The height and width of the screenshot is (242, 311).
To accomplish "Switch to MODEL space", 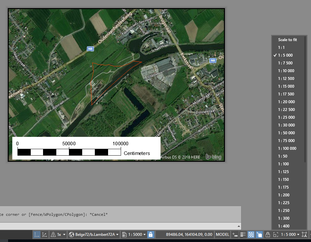I will [x=222, y=234].
